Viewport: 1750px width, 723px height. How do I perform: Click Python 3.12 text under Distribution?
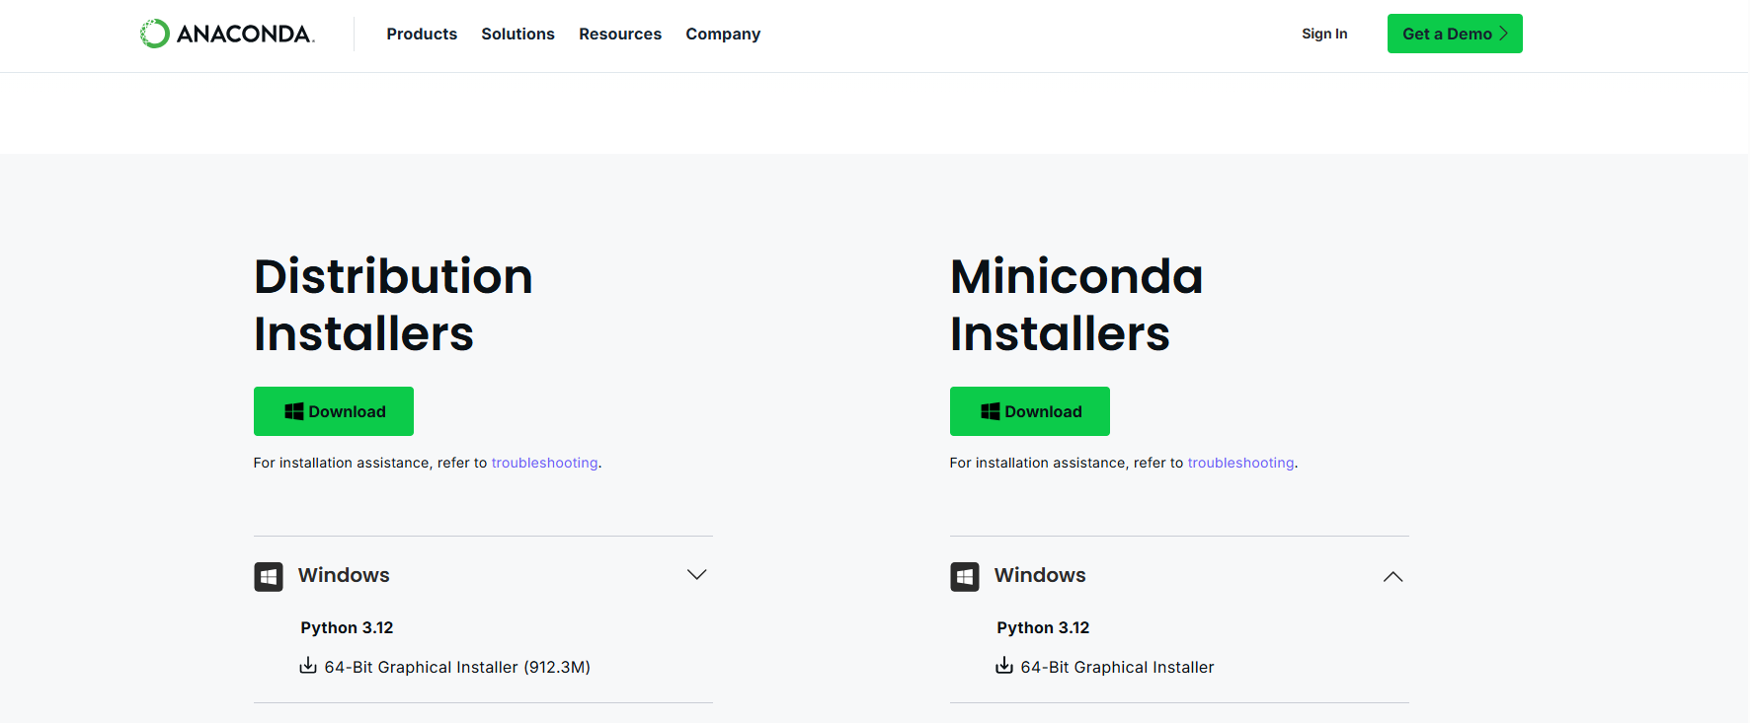[x=347, y=627]
